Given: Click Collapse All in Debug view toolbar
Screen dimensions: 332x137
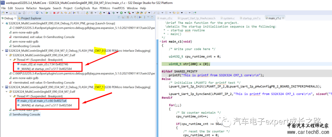Looking at the screenshot, I should (119, 17).
